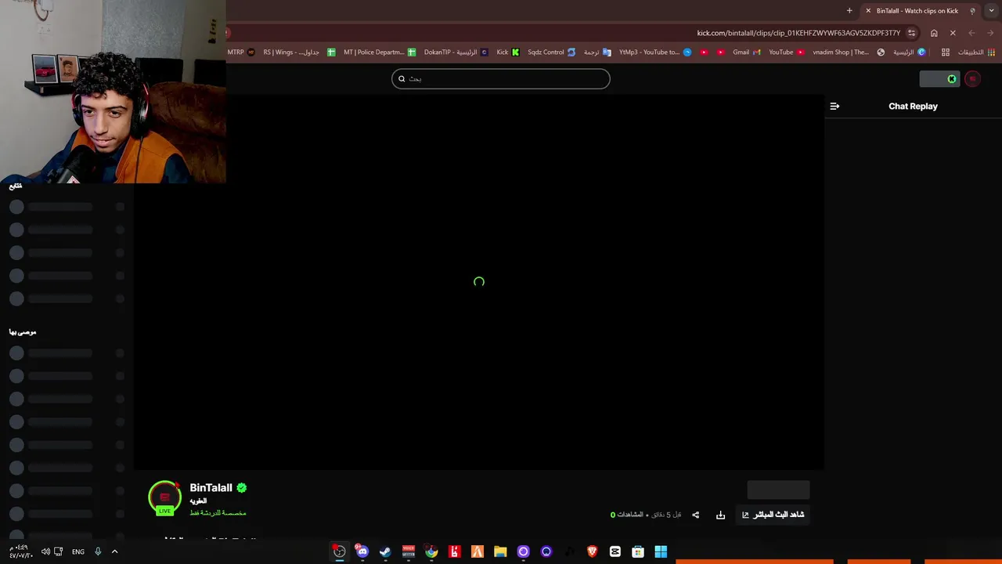Open Discord from the taskbar
1002x564 pixels.
(362, 551)
